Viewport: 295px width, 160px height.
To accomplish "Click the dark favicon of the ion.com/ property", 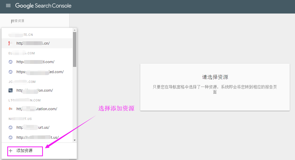I will coord(11,90).
